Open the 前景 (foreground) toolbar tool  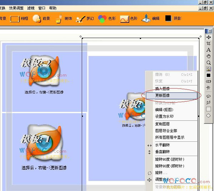pos(41,19)
